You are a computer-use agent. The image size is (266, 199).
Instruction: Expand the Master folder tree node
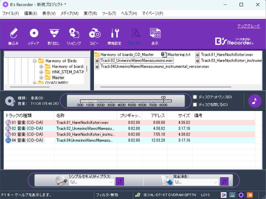41,78
